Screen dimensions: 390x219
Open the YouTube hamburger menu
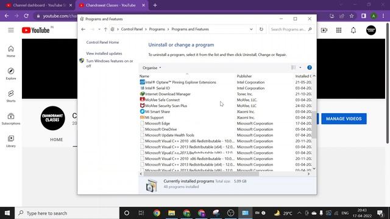click(11, 30)
